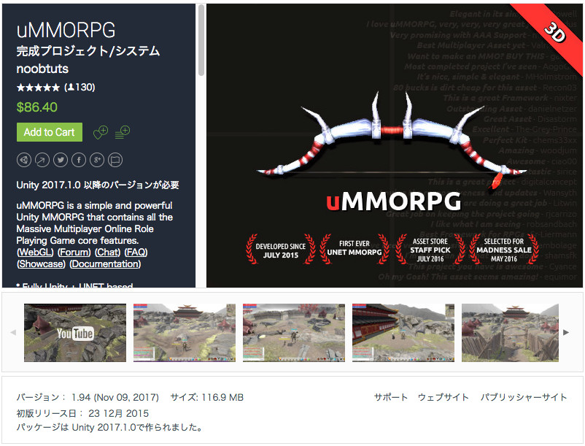Open the Showcase link
Screen dimensions: 585x446
pyautogui.click(x=42, y=264)
